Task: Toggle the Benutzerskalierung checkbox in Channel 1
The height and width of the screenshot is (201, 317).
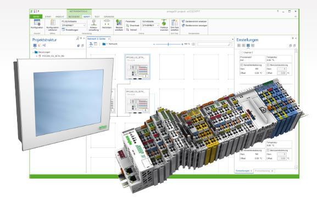Action: 268,65
